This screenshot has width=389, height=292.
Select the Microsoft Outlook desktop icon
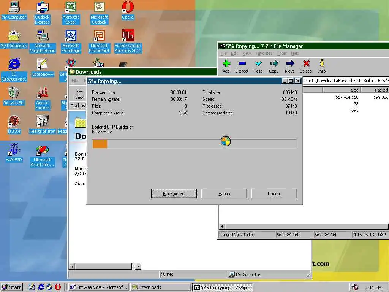[99, 13]
